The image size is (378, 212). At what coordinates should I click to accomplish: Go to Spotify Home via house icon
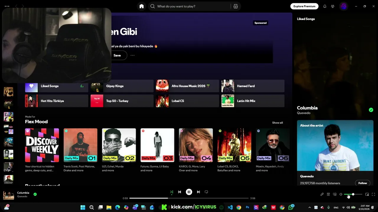point(141,6)
